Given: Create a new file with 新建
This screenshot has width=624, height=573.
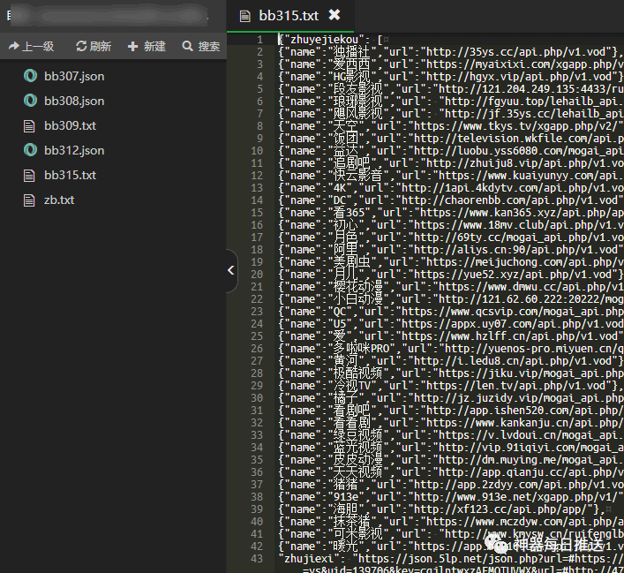Looking at the screenshot, I should pos(147,46).
